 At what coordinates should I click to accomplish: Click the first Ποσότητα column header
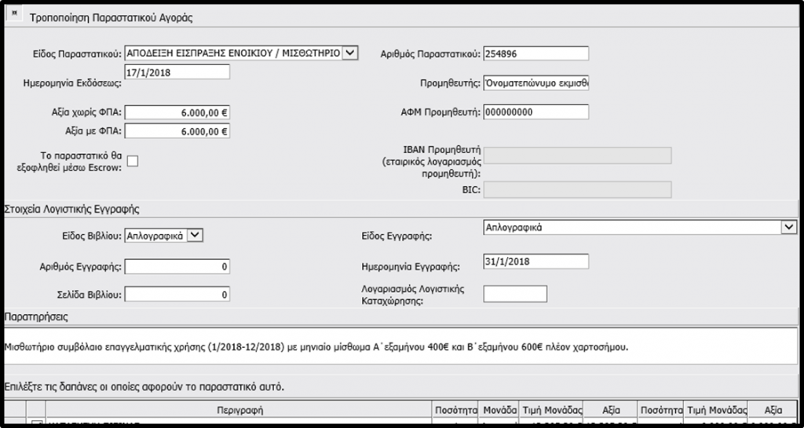click(x=455, y=411)
